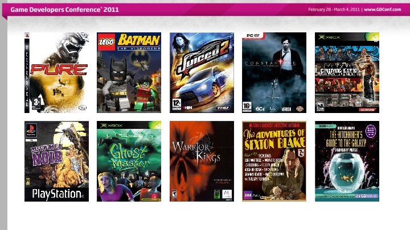Select the Constantine PC game cover
This screenshot has height=230, width=410.
[274, 73]
